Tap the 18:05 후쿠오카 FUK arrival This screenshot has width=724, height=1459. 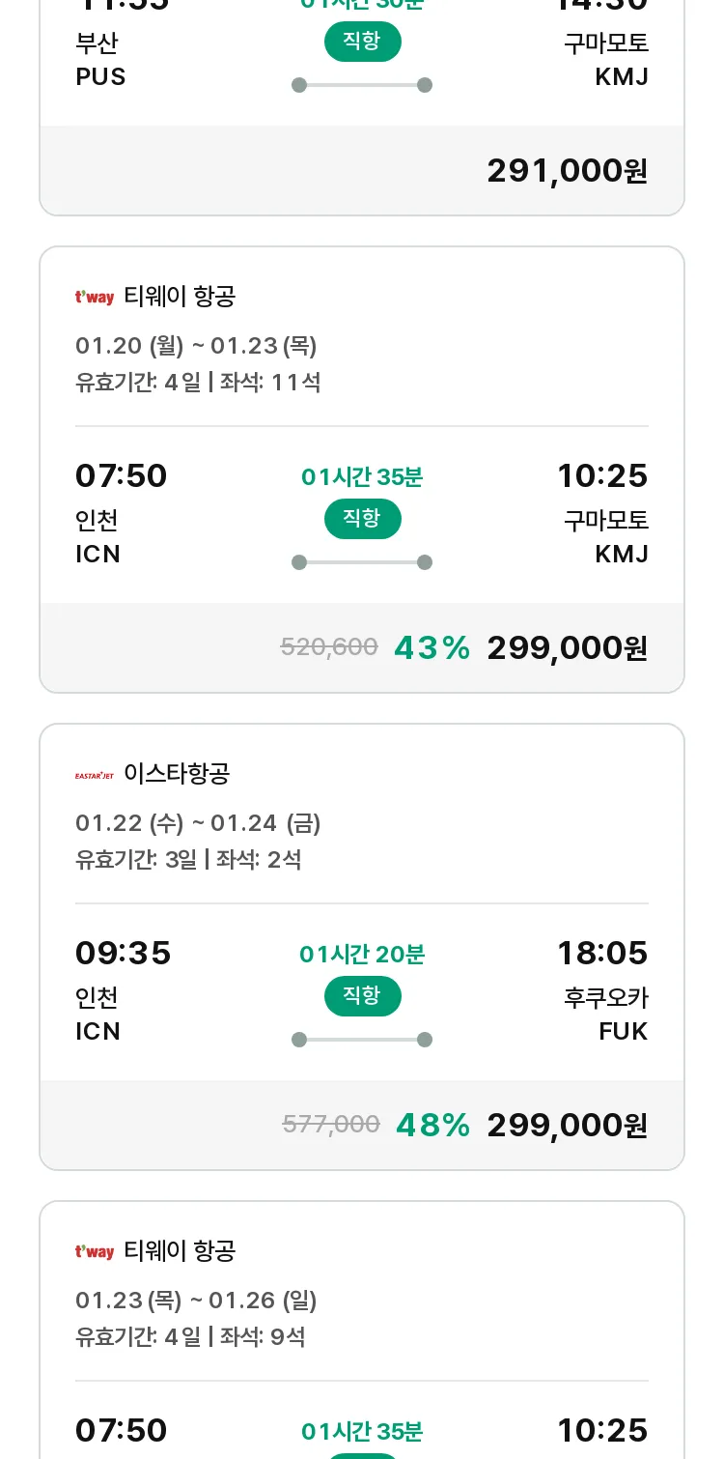click(603, 990)
